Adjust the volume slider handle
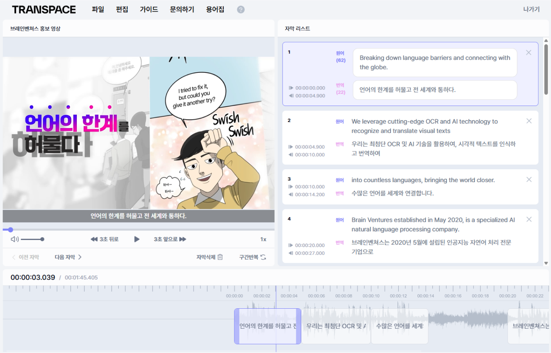Viewport: 551px width, 353px height. (42, 239)
